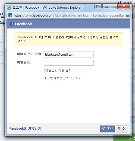Minimize the Facebook login popup window
Screen dimensions: 135x141
[x=106, y=6]
